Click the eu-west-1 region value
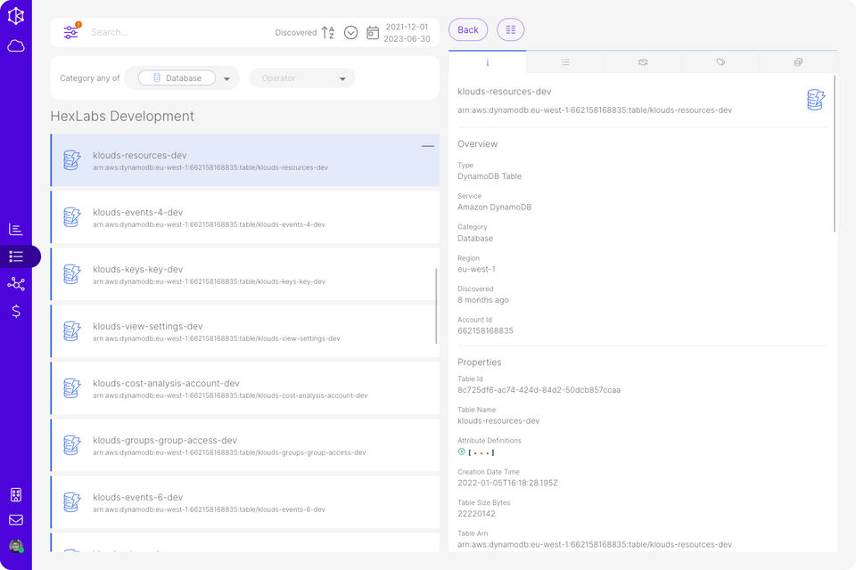The image size is (856, 570). [x=476, y=269]
